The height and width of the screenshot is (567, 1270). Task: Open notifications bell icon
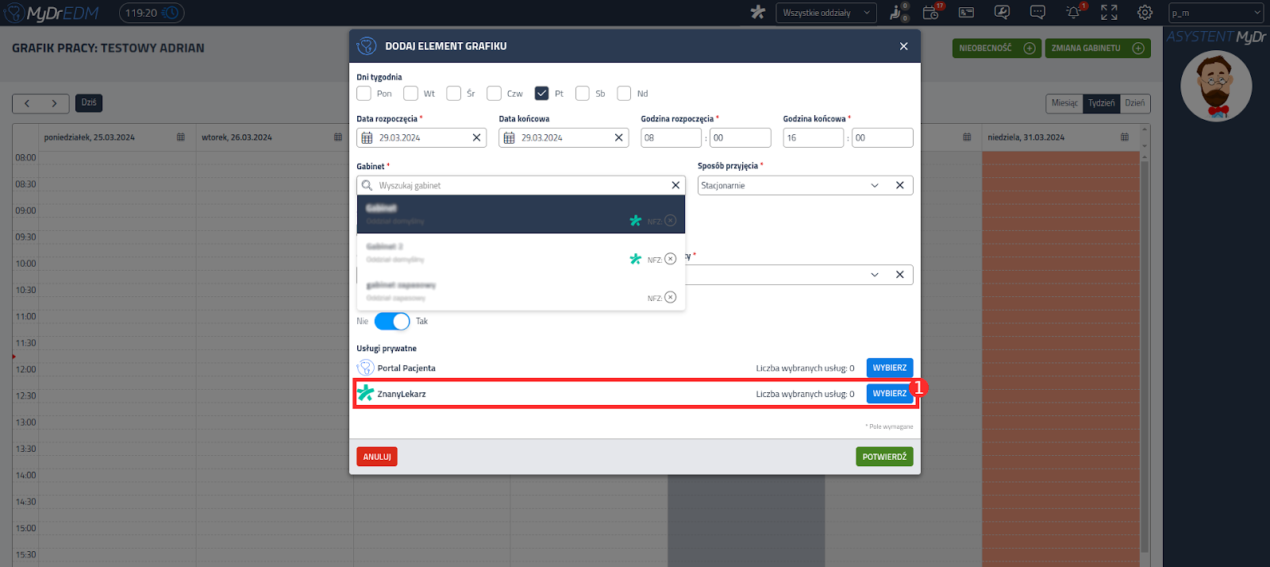tap(1074, 12)
